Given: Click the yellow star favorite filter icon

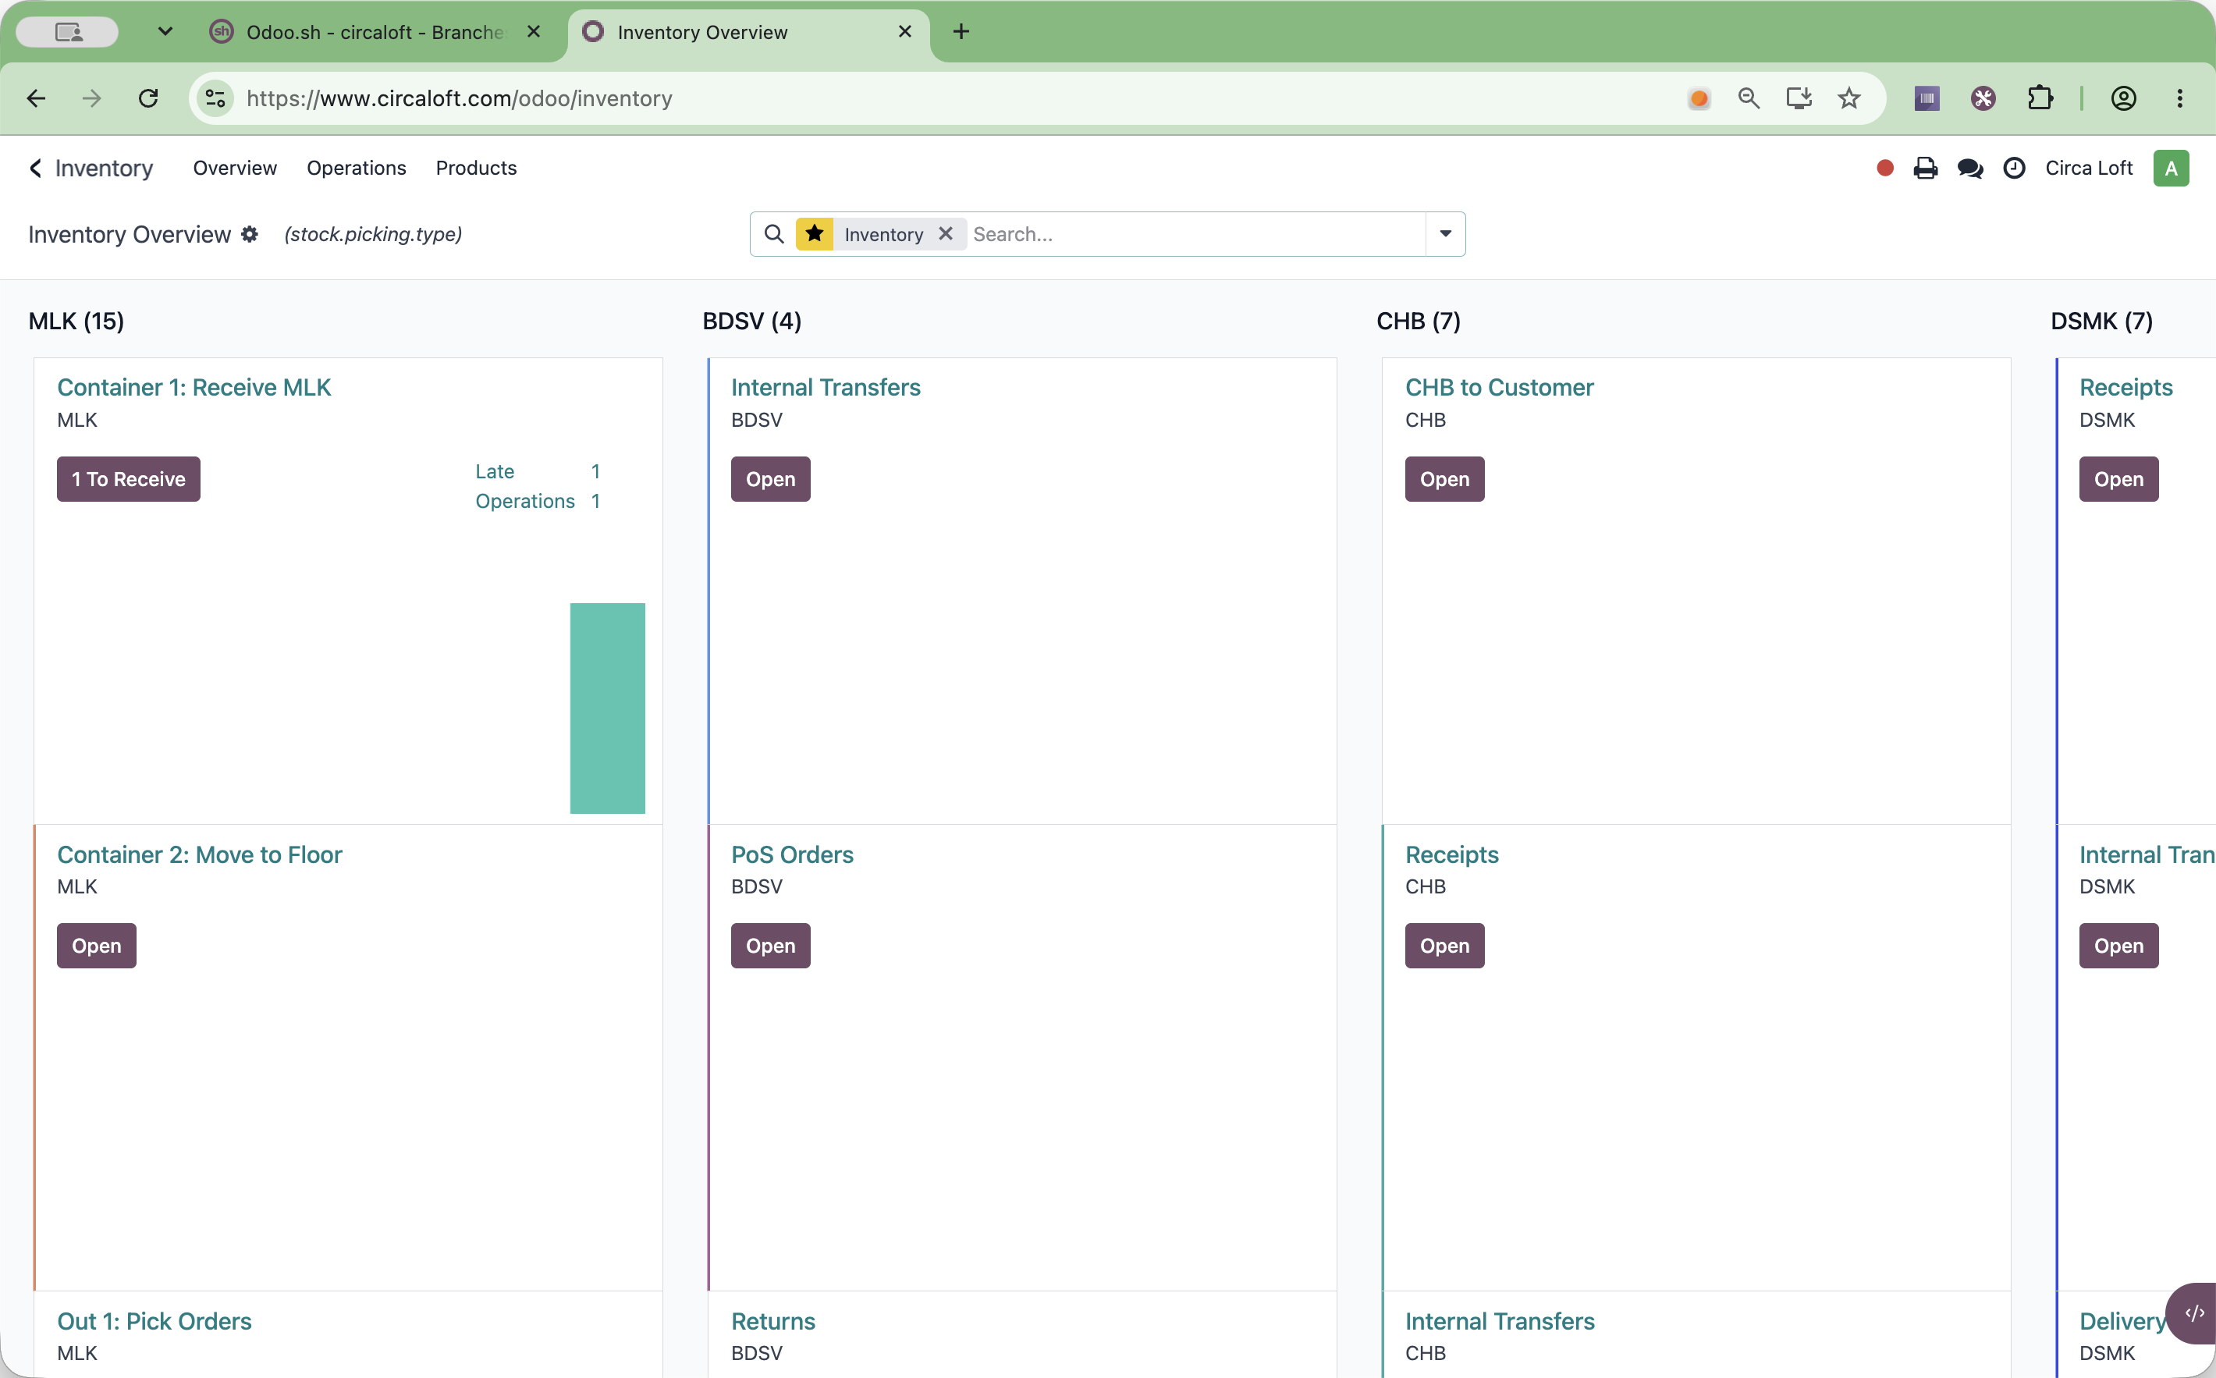Looking at the screenshot, I should tap(815, 234).
